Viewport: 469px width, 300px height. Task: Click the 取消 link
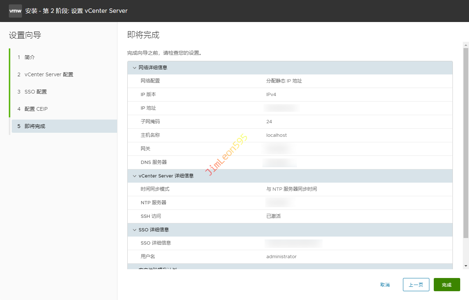pos(385,285)
